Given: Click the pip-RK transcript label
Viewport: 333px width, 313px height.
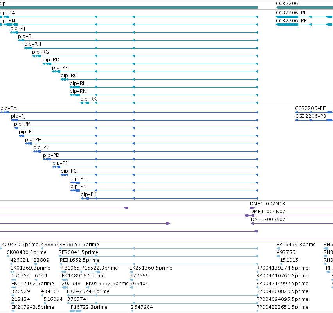Looking at the screenshot, I should click(x=88, y=99).
